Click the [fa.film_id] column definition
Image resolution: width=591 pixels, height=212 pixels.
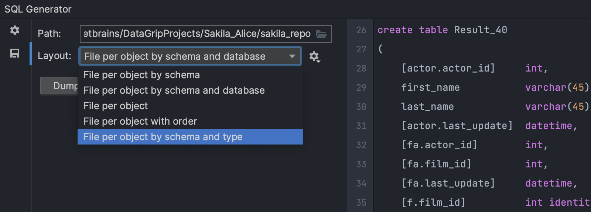coord(436,164)
